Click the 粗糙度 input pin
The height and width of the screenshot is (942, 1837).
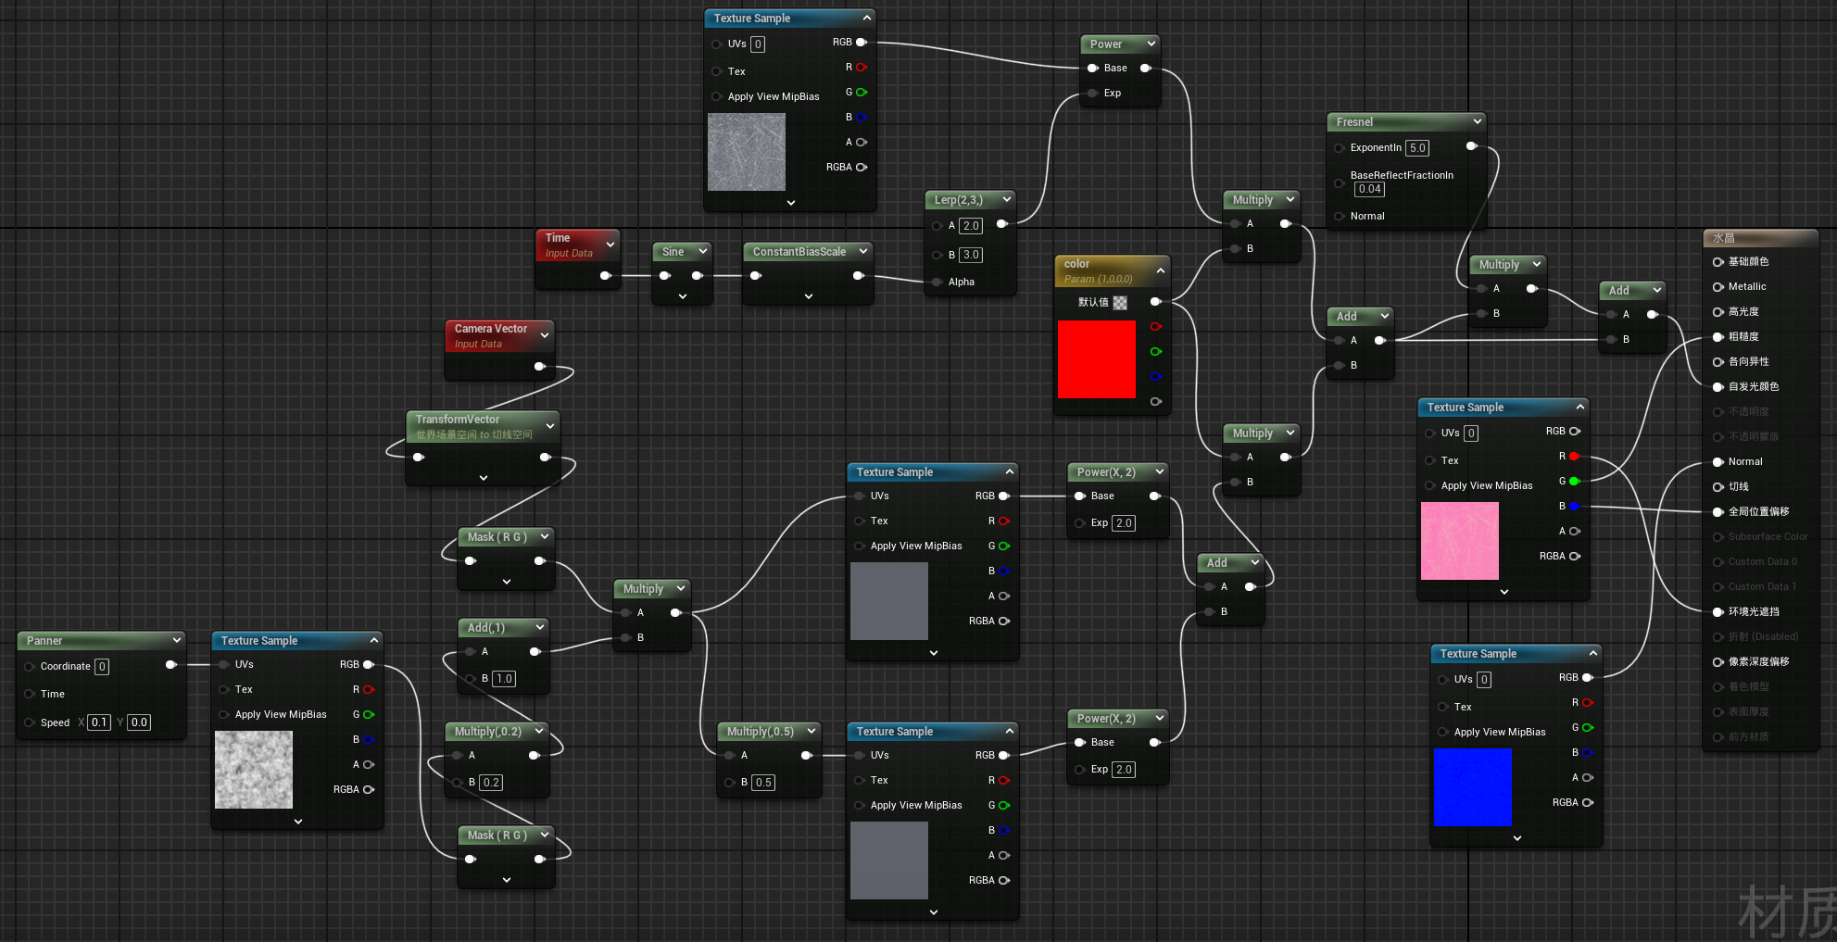(1717, 337)
